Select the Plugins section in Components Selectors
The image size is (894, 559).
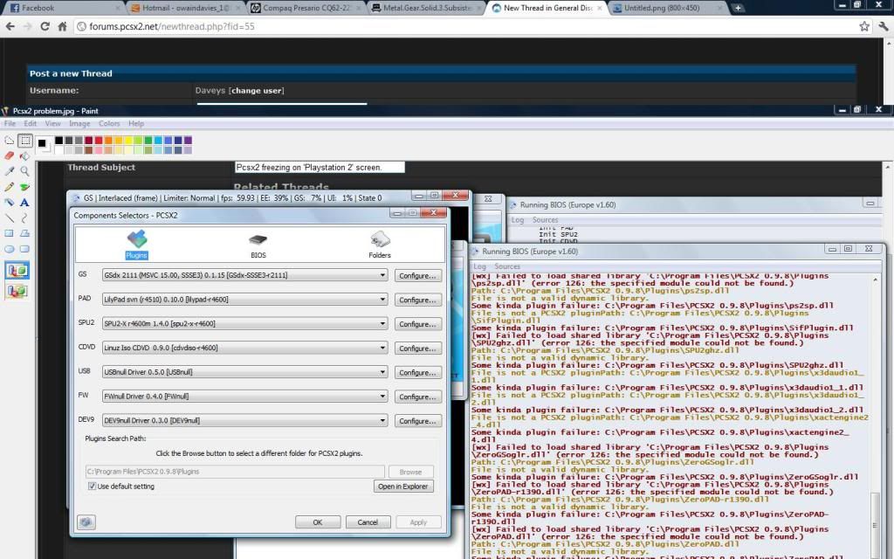pyautogui.click(x=136, y=245)
